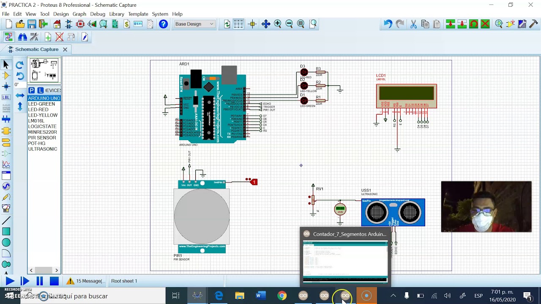The width and height of the screenshot is (541, 304).
Task: Click the L library manager button
Action: 41,90
